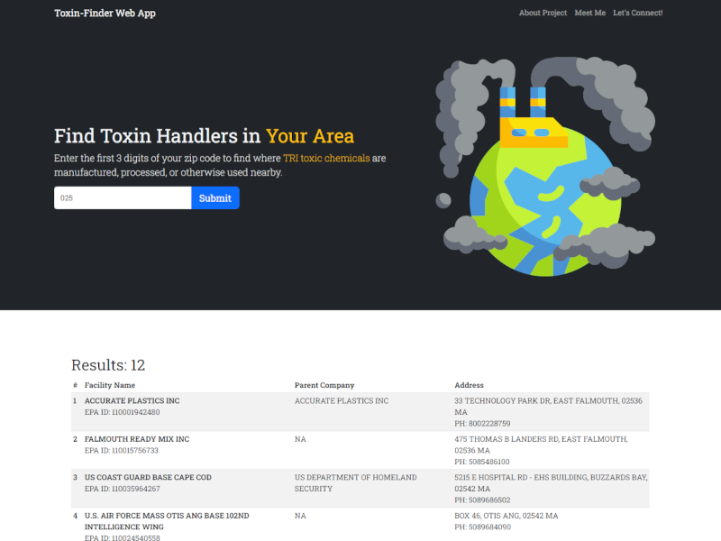
Task: Click the U.S. Air Force Otis ANG facility name
Action: [167, 521]
